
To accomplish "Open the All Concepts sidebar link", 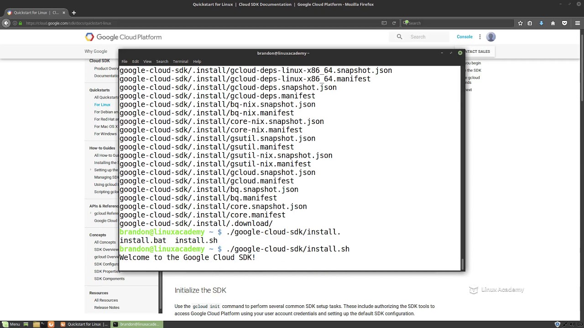I will (105, 242).
